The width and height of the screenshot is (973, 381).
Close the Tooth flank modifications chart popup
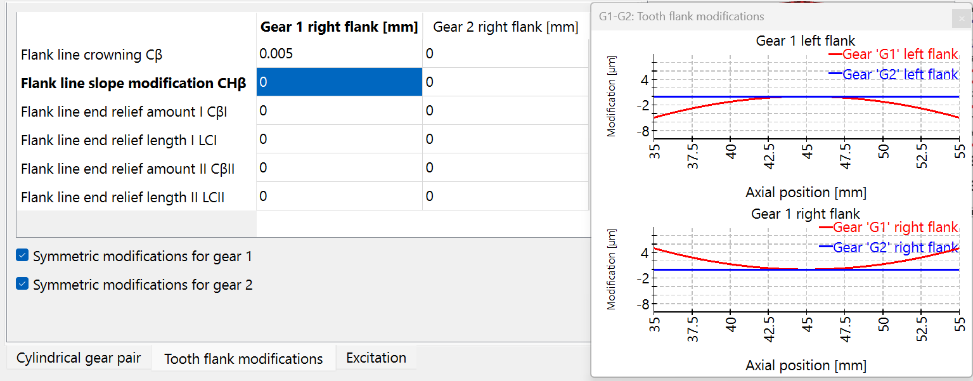962,20
